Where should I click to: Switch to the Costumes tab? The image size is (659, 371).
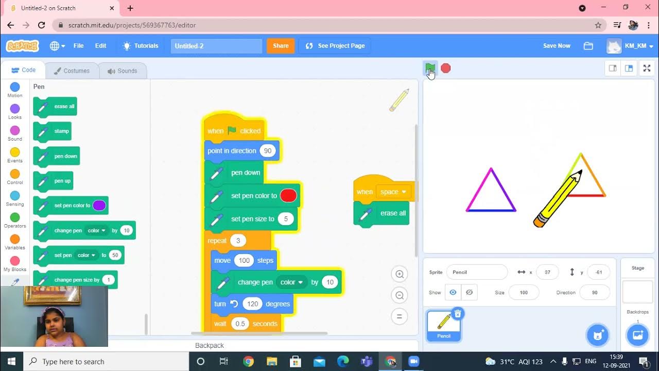(x=72, y=71)
